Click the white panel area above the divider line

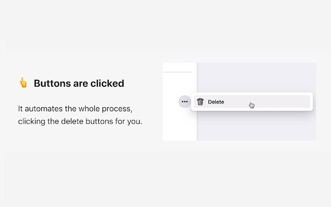[177, 67]
